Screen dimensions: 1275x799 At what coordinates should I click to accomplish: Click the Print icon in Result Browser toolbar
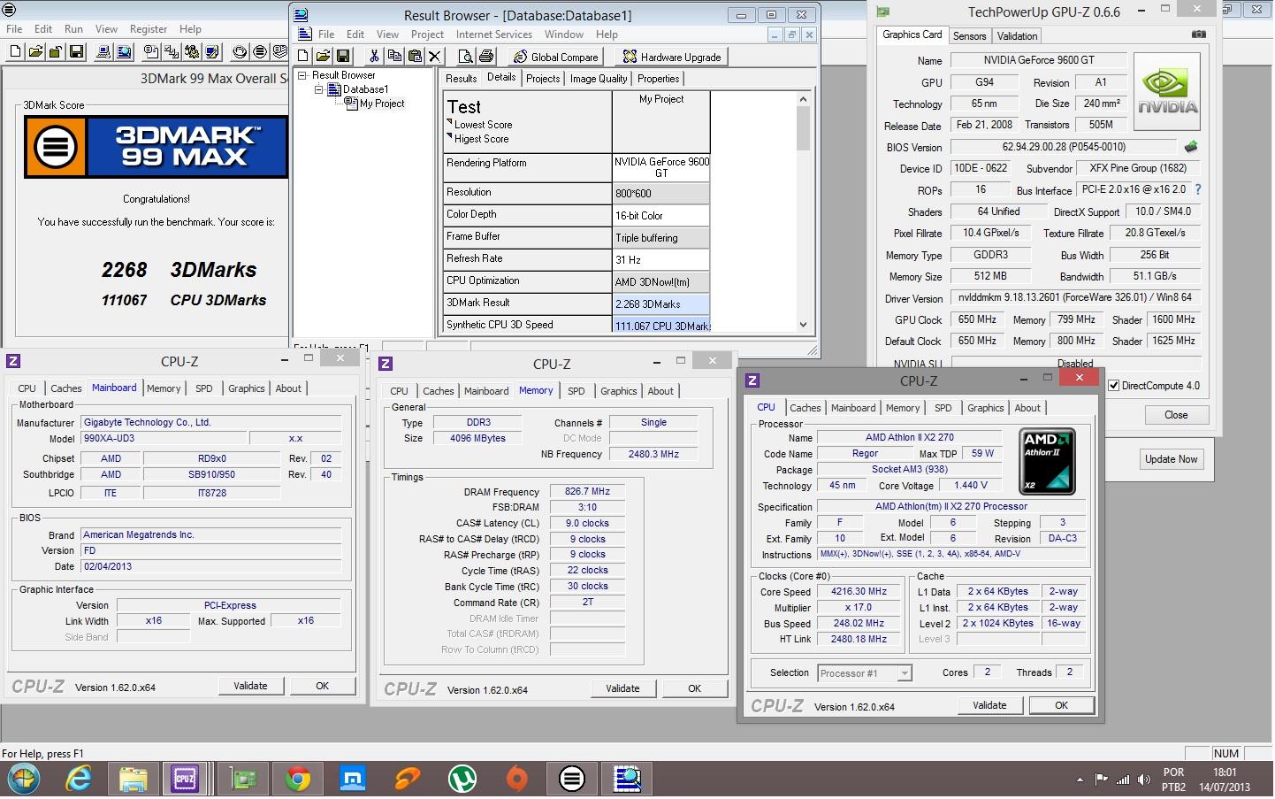tap(485, 57)
